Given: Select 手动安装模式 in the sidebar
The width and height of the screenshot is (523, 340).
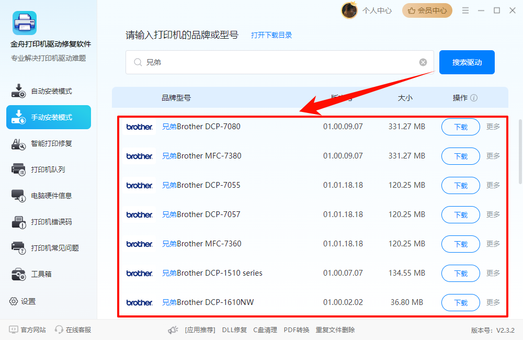Looking at the screenshot, I should click(49, 117).
